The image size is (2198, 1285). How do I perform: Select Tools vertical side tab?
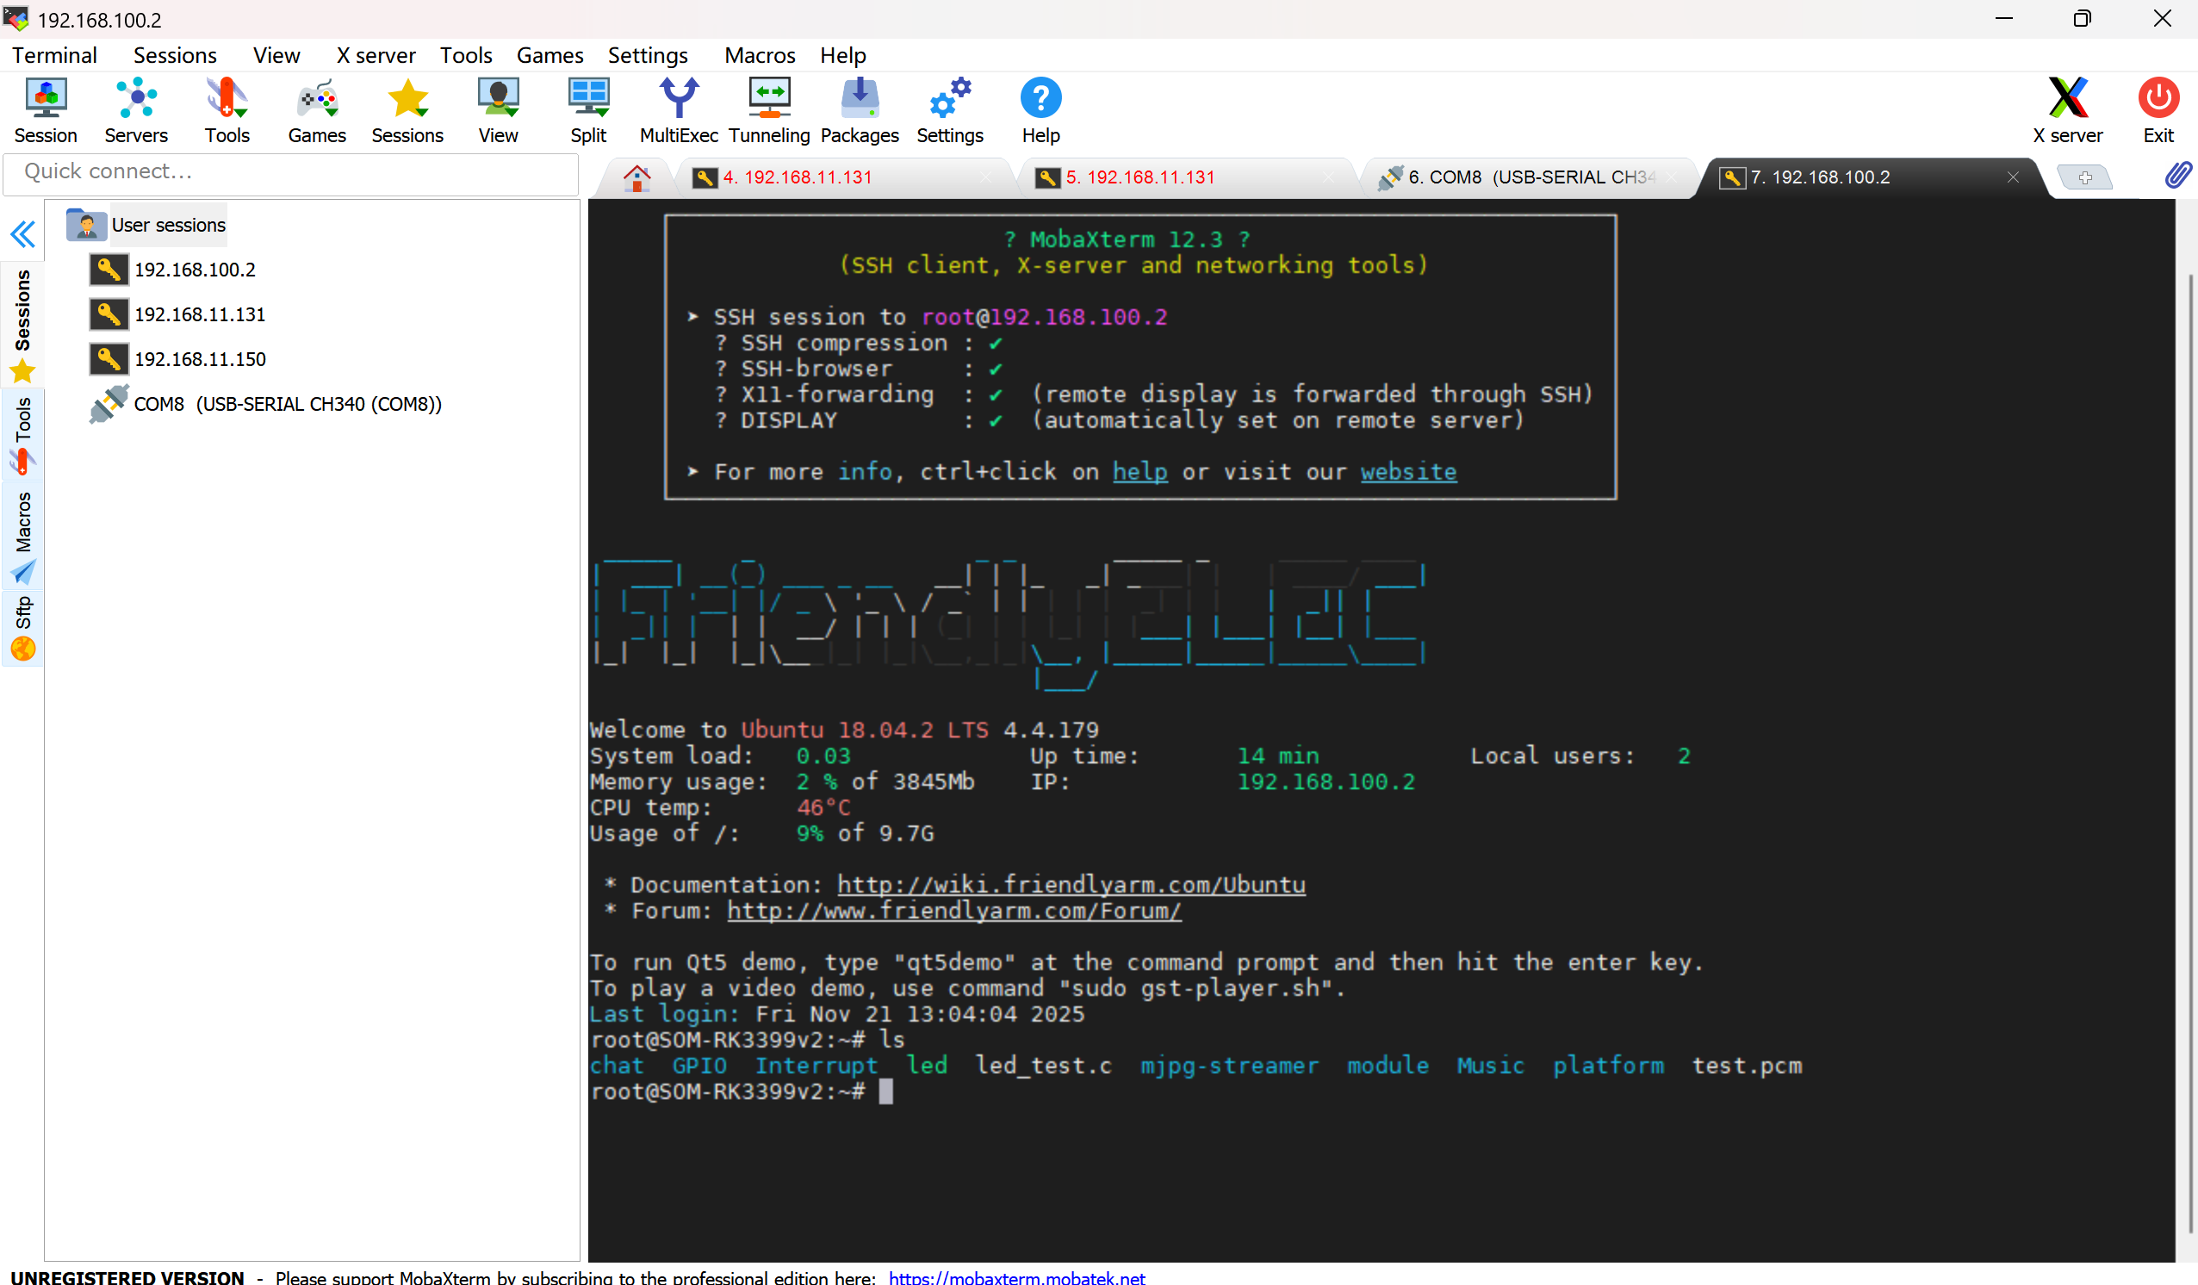pyautogui.click(x=22, y=433)
